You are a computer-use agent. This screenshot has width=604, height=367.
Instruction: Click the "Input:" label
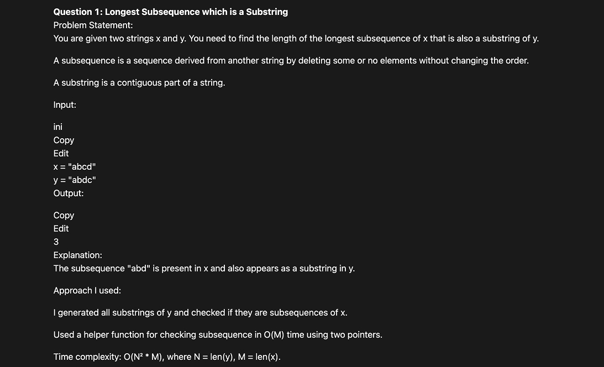65,105
